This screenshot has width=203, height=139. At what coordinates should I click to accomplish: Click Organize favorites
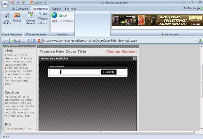pos(66,21)
